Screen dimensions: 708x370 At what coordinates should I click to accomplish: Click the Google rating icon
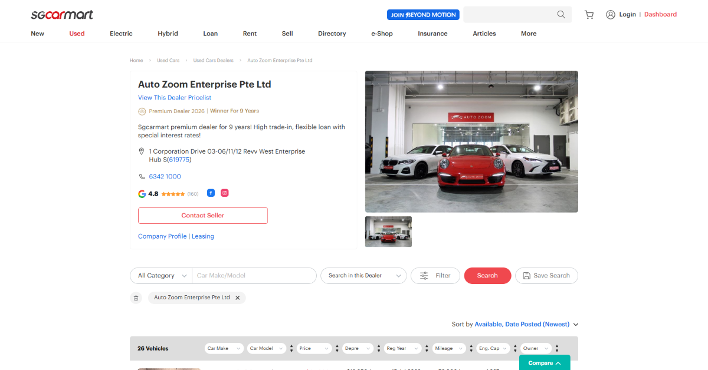point(142,194)
